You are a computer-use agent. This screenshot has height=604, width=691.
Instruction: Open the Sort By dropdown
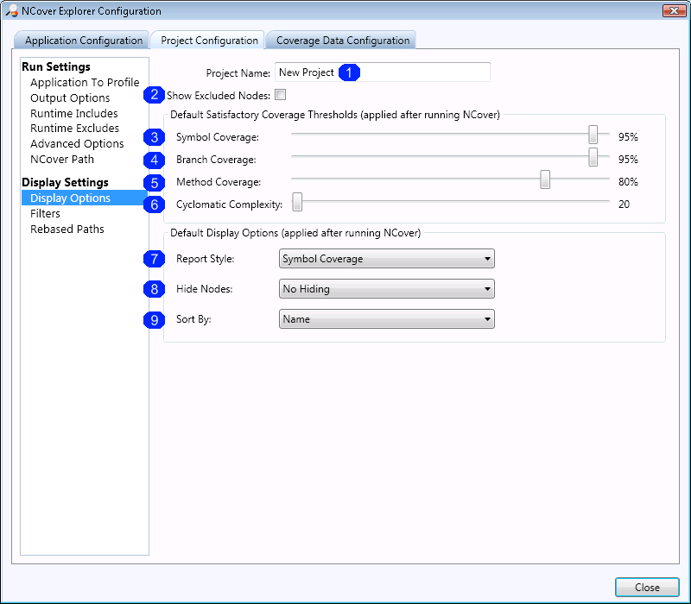click(x=386, y=318)
